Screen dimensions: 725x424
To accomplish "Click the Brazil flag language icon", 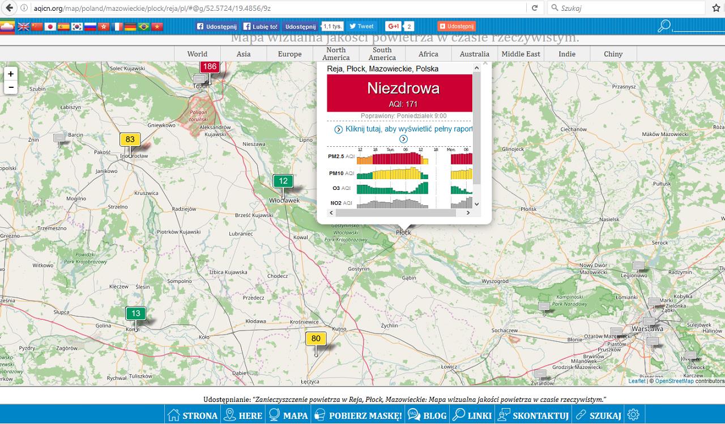I will [144, 27].
